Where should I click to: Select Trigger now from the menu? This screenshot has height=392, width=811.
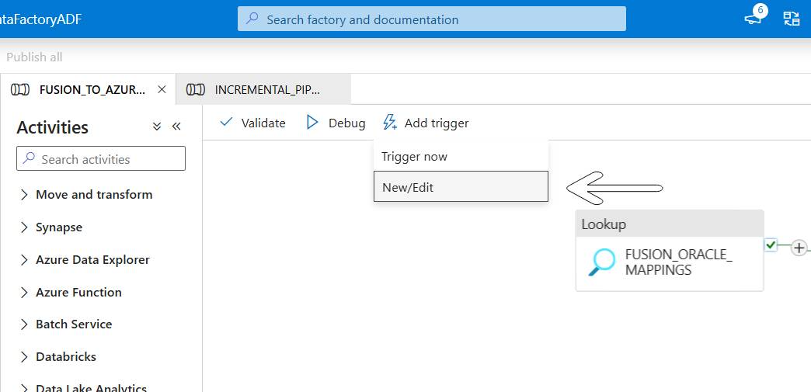(461, 156)
